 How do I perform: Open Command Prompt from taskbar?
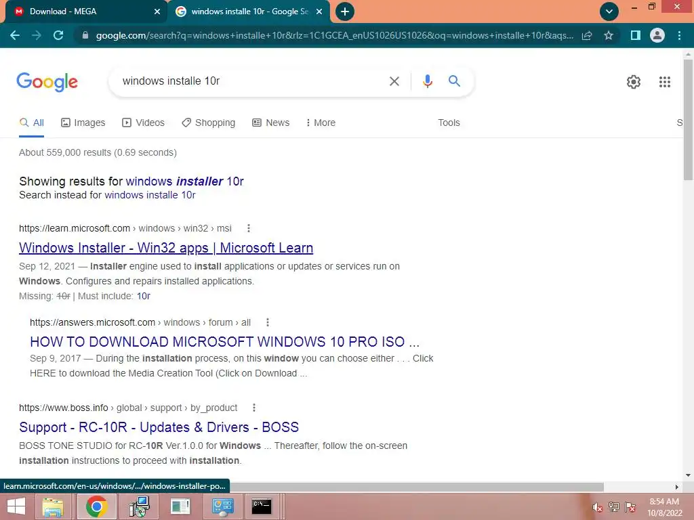261,506
